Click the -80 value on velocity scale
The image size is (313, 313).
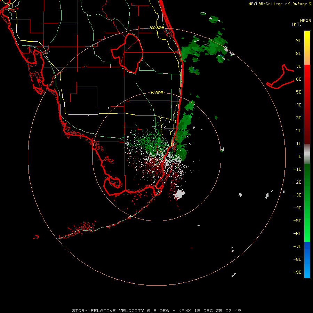[x=297, y=259]
